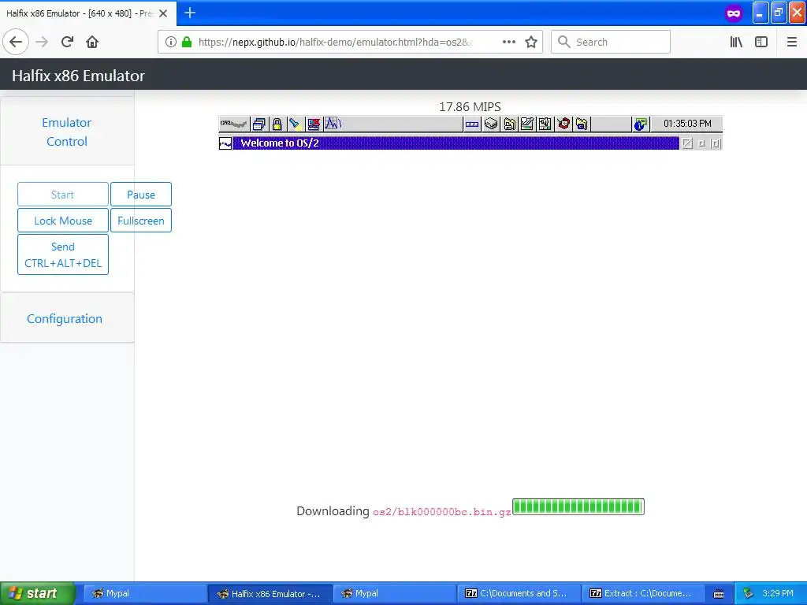The image size is (807, 605).
Task: Open the Welcome to OS/2 system menu icon
Action: [225, 143]
